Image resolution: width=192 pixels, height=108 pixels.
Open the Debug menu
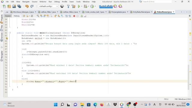coord(57,2)
